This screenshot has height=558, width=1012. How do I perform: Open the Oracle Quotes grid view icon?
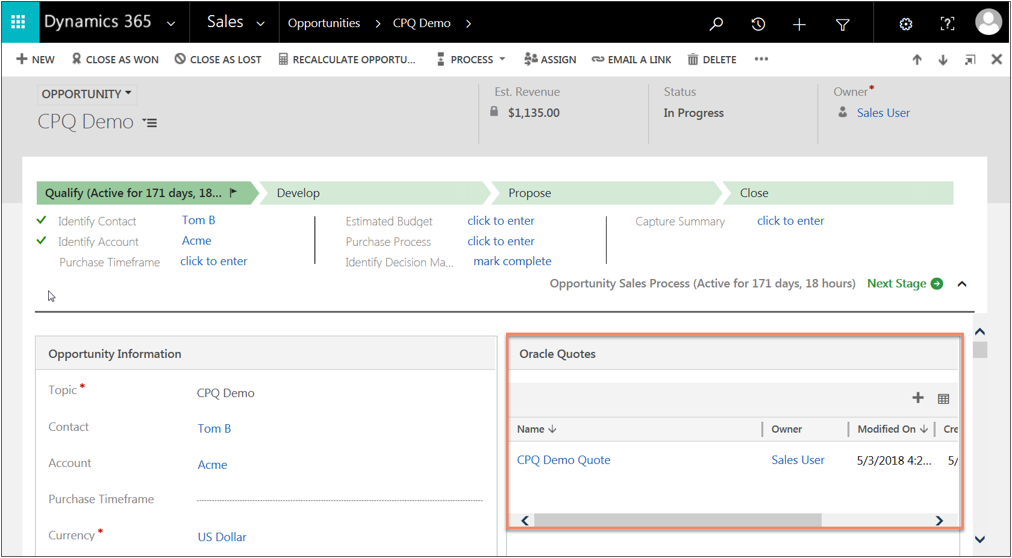(x=943, y=398)
